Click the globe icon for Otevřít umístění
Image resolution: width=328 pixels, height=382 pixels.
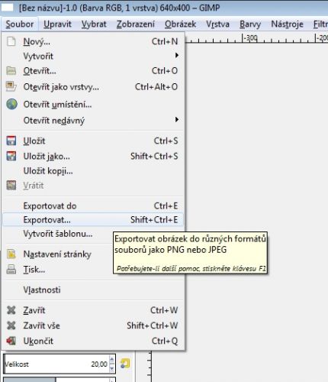[x=11, y=104]
